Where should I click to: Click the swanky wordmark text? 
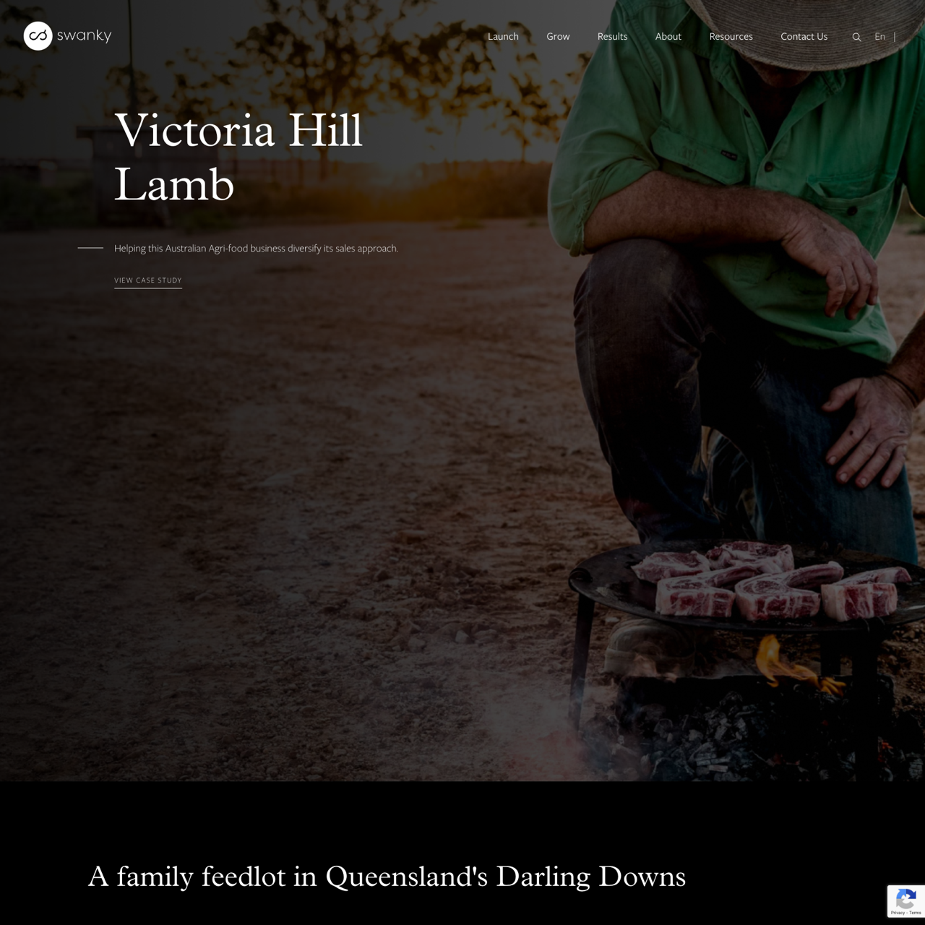84,35
